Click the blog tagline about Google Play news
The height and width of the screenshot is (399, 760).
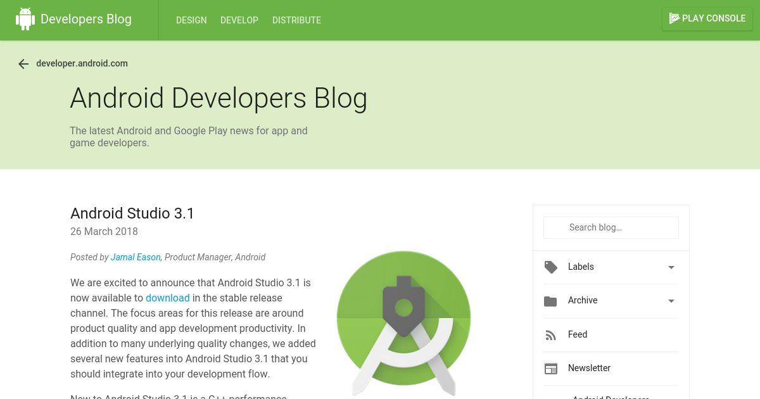(189, 137)
